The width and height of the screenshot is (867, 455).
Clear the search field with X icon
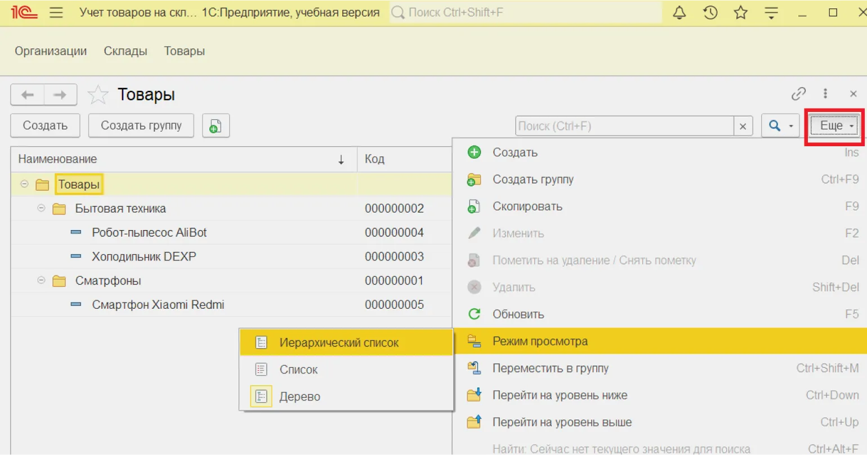click(743, 126)
